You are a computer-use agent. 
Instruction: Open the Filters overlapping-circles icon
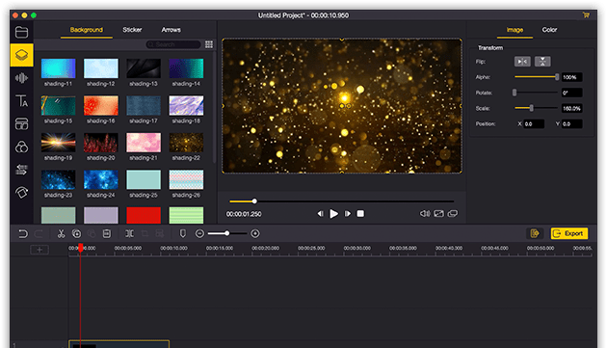tap(21, 147)
